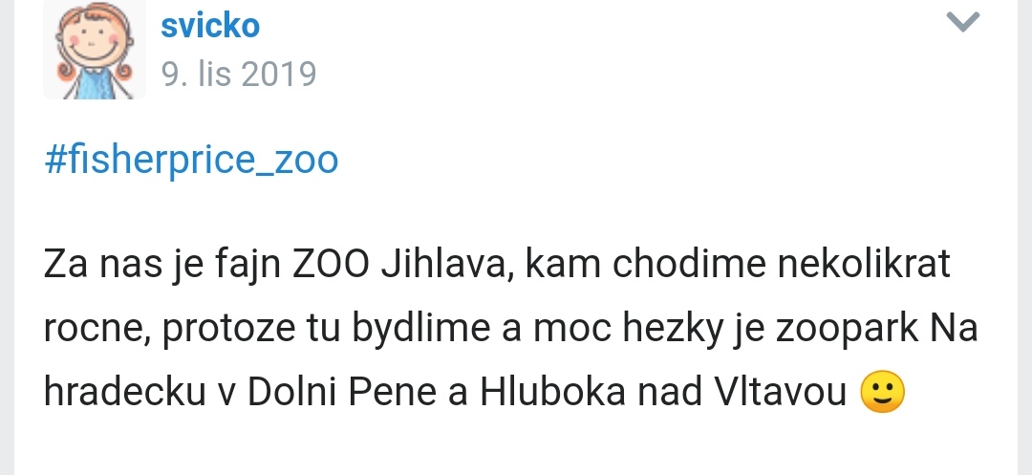Click the word hradecku in third line
1032x475 pixels.
point(124,392)
